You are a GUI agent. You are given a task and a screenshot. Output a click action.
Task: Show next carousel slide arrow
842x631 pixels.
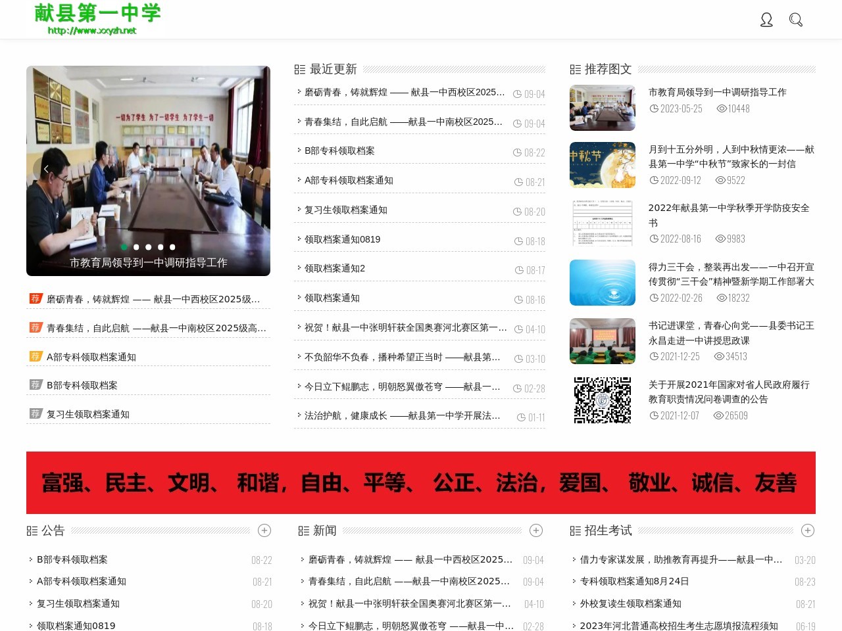[x=251, y=170]
